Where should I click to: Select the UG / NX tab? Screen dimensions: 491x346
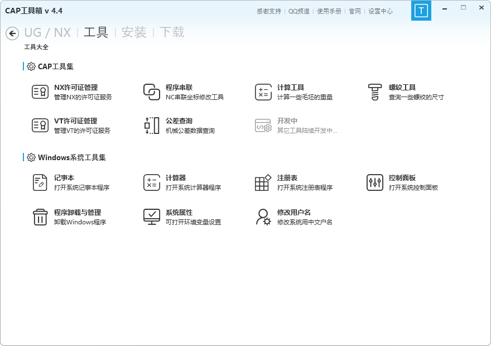pos(50,33)
